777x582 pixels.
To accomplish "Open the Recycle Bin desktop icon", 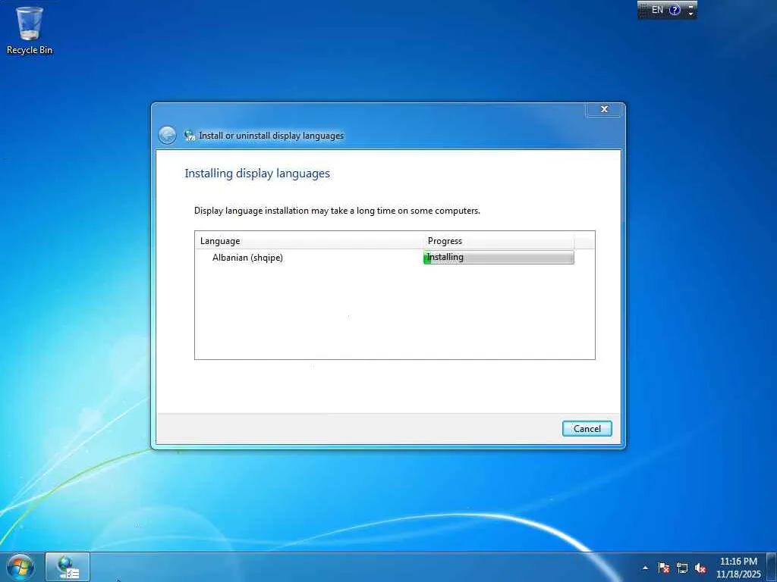I will (x=30, y=30).
